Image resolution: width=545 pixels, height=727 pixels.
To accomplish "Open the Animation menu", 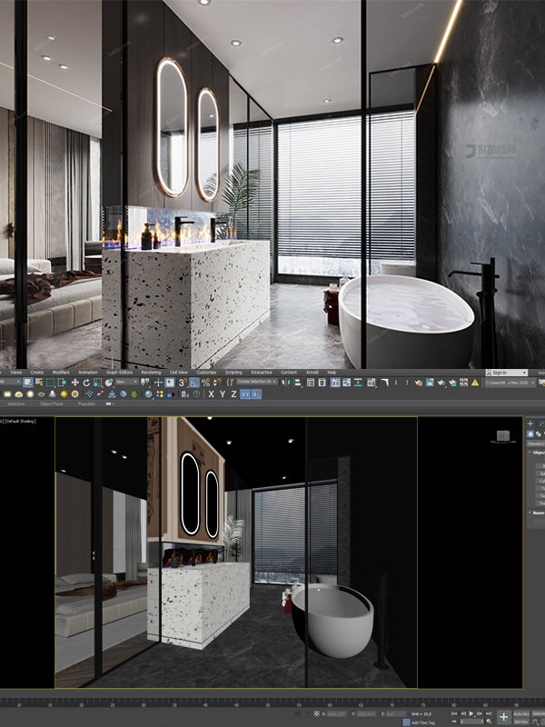I will click(x=87, y=373).
